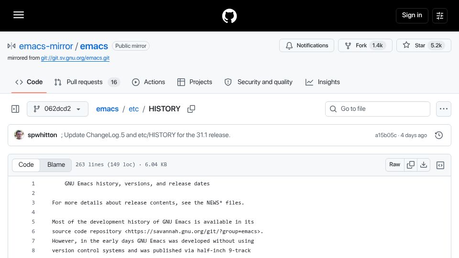Copy the HISTORY file path
The image size is (459, 258).
[191, 109]
